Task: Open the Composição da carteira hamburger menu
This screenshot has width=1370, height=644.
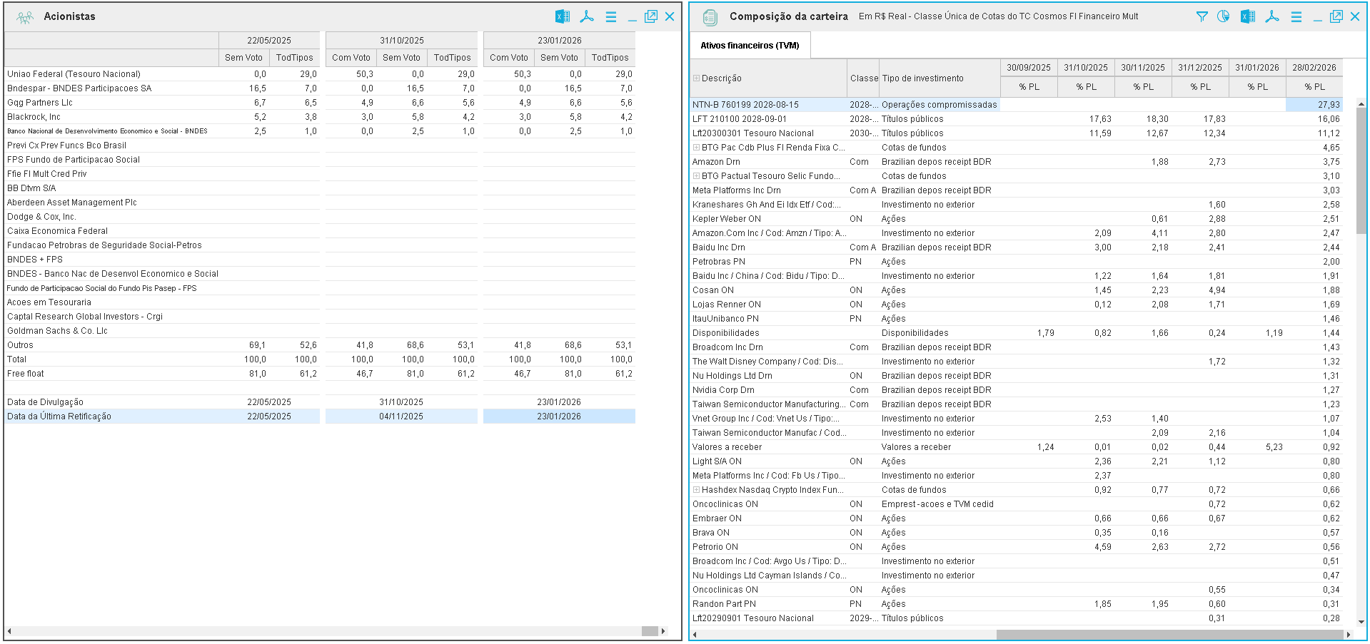Action: (x=1296, y=16)
